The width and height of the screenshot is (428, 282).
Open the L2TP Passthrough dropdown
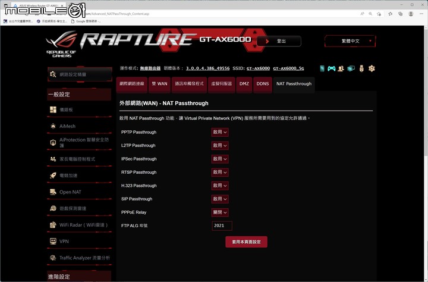coord(220,145)
